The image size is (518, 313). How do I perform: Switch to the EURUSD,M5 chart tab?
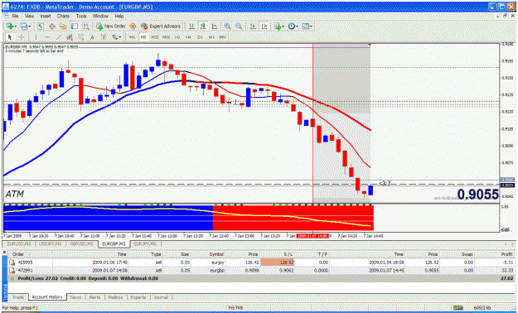18,243
